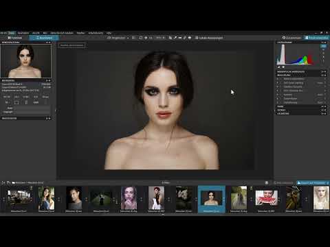This screenshot has width=330, height=247.
Task: Open Lokale Anpassungen local adjustments
Action: (209, 38)
